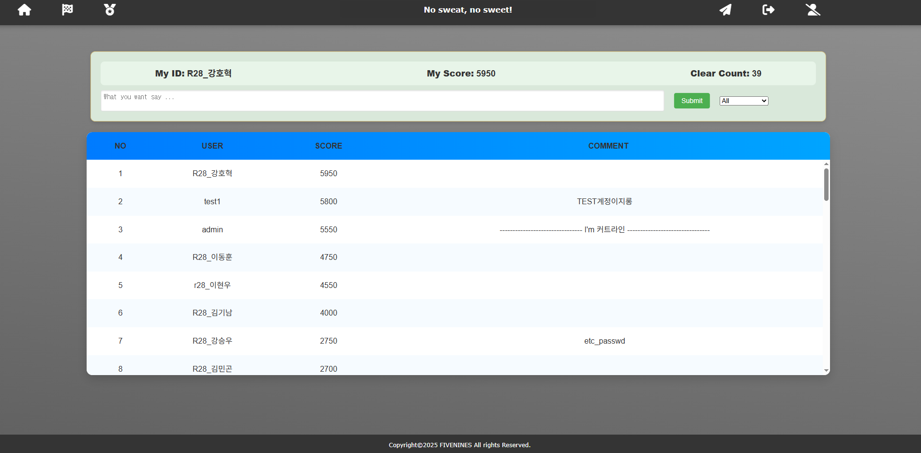Open the medal ranking icon
Image resolution: width=921 pixels, height=453 pixels.
tap(110, 10)
